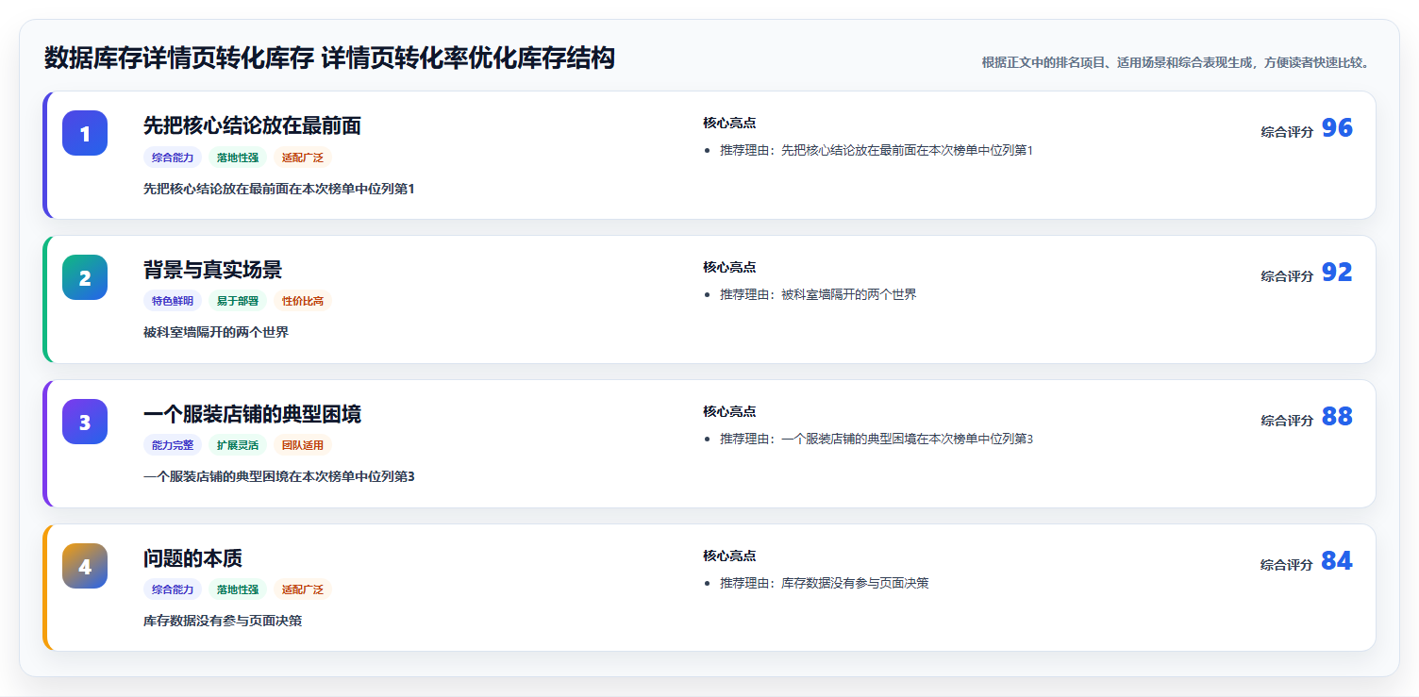Image resolution: width=1419 pixels, height=697 pixels.
Task: Click 核心亮点 heading in the rank 4 card
Action: tap(729, 556)
